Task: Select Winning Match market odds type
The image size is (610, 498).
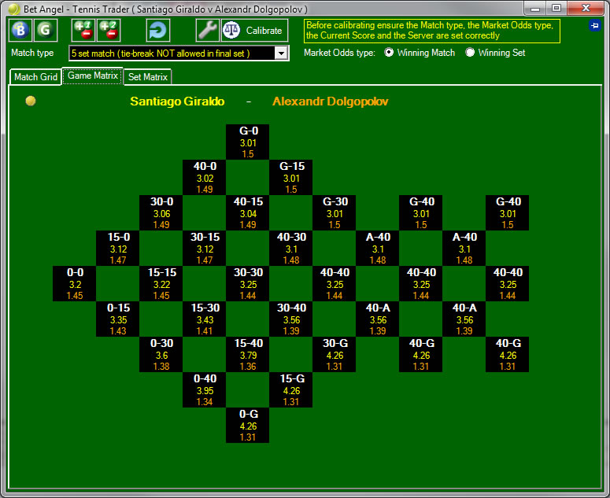Action: tap(420, 53)
